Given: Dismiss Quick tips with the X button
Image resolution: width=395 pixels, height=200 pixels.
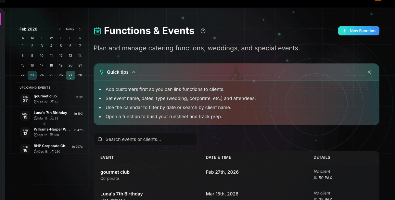Looking at the screenshot, I should pos(369,72).
